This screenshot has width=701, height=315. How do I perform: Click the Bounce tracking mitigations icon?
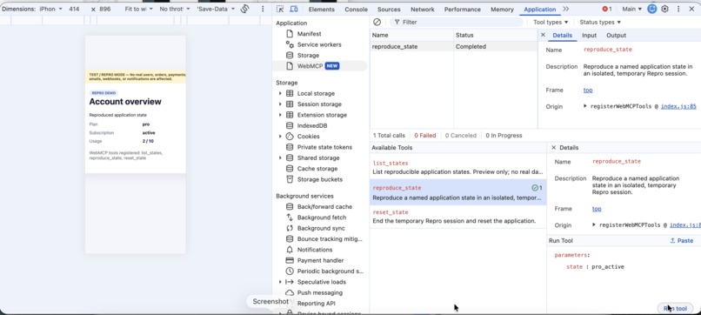(290, 239)
